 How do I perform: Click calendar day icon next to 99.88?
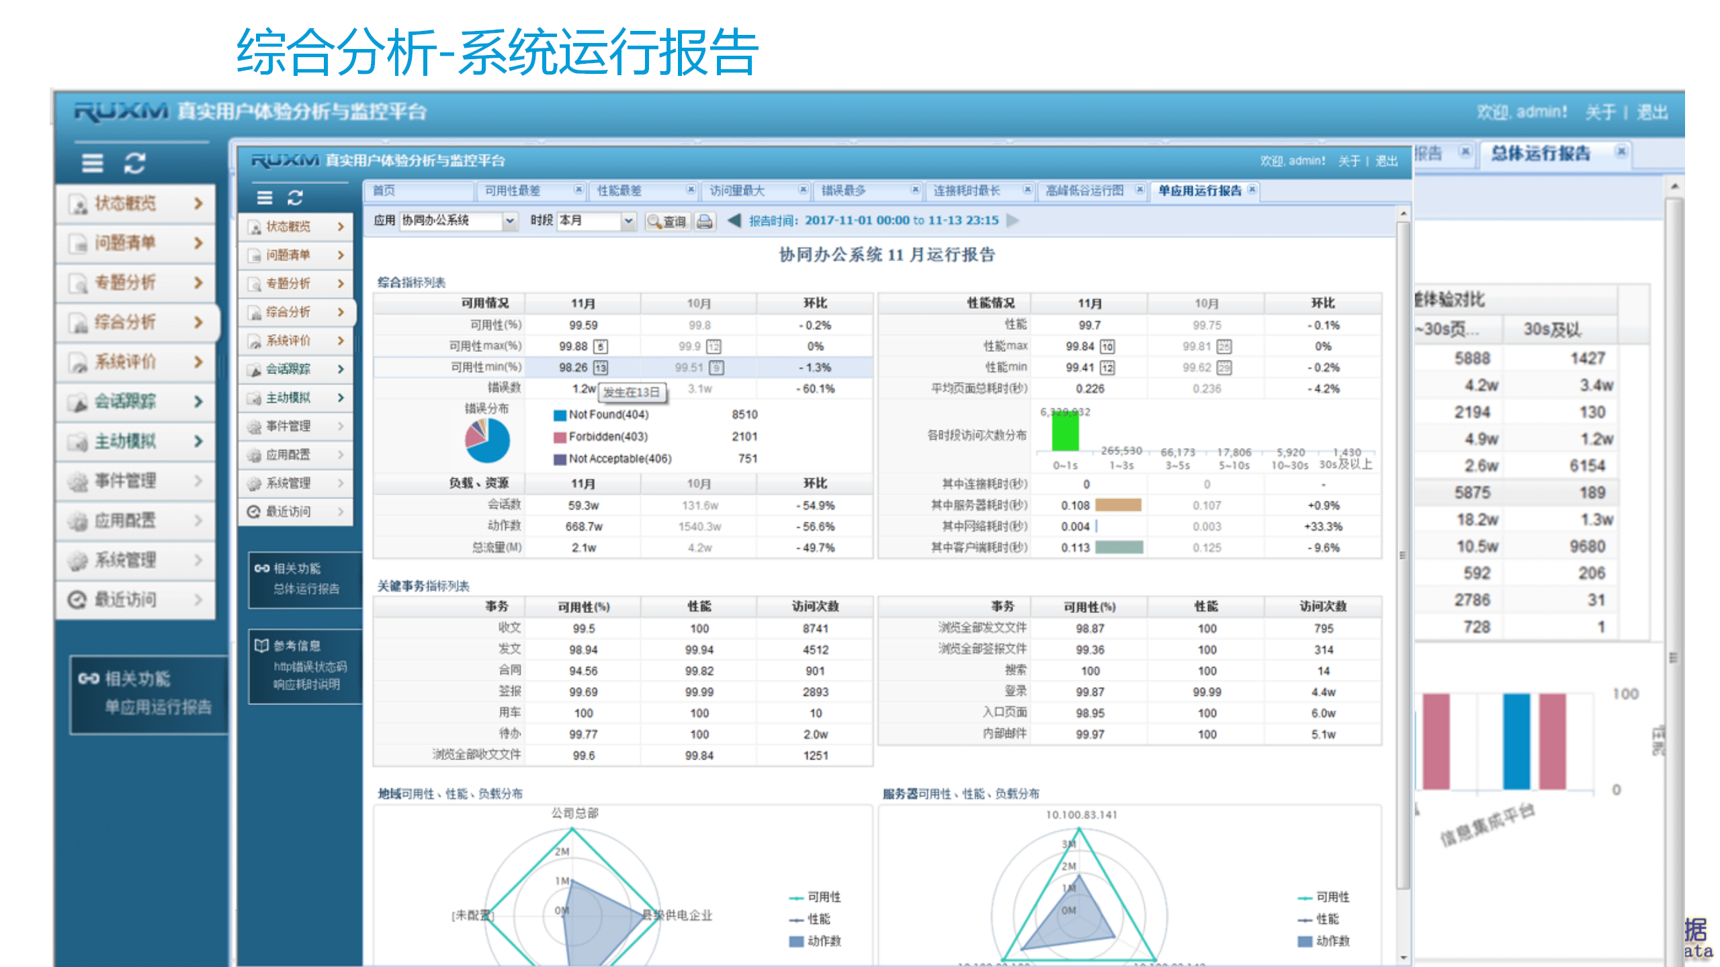pos(601,347)
